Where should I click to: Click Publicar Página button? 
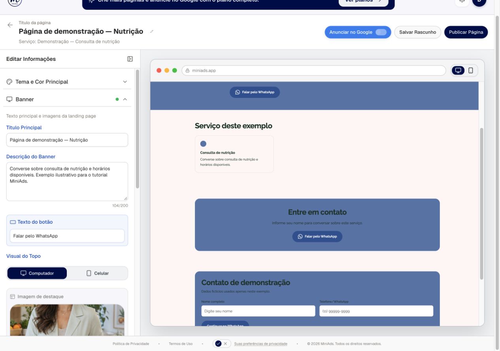pos(466,32)
